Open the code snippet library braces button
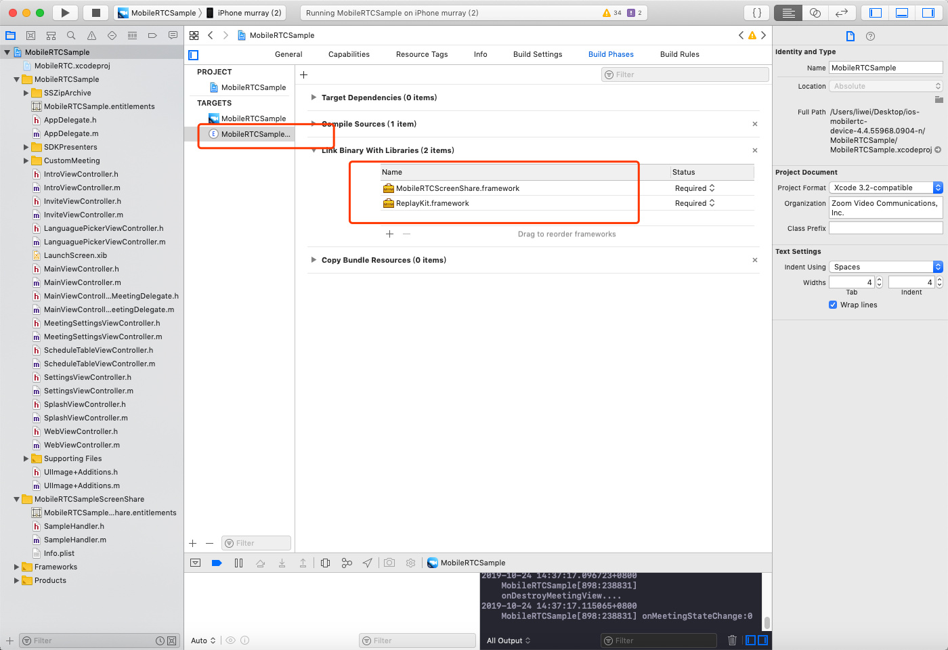The image size is (948, 650). (757, 13)
